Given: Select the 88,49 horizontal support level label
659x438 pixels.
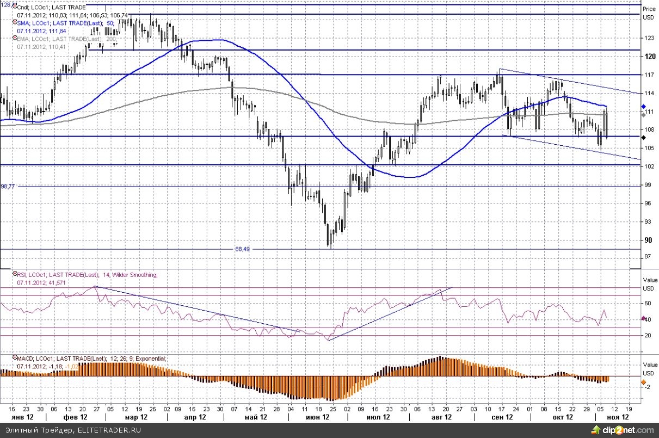Looking at the screenshot, I should (x=242, y=249).
